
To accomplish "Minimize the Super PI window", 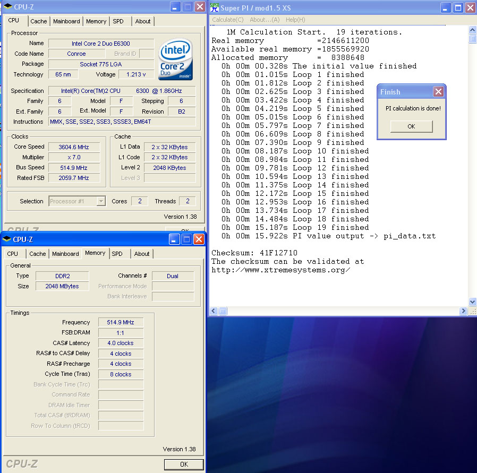I will click(445, 7).
